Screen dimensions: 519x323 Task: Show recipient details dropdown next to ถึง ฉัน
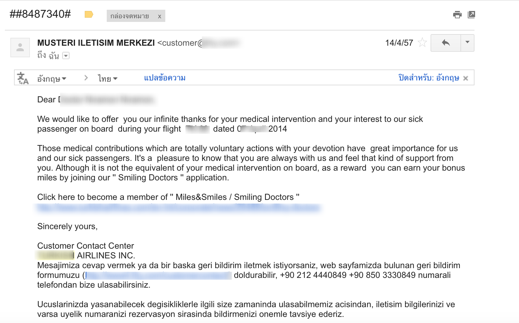(x=66, y=55)
